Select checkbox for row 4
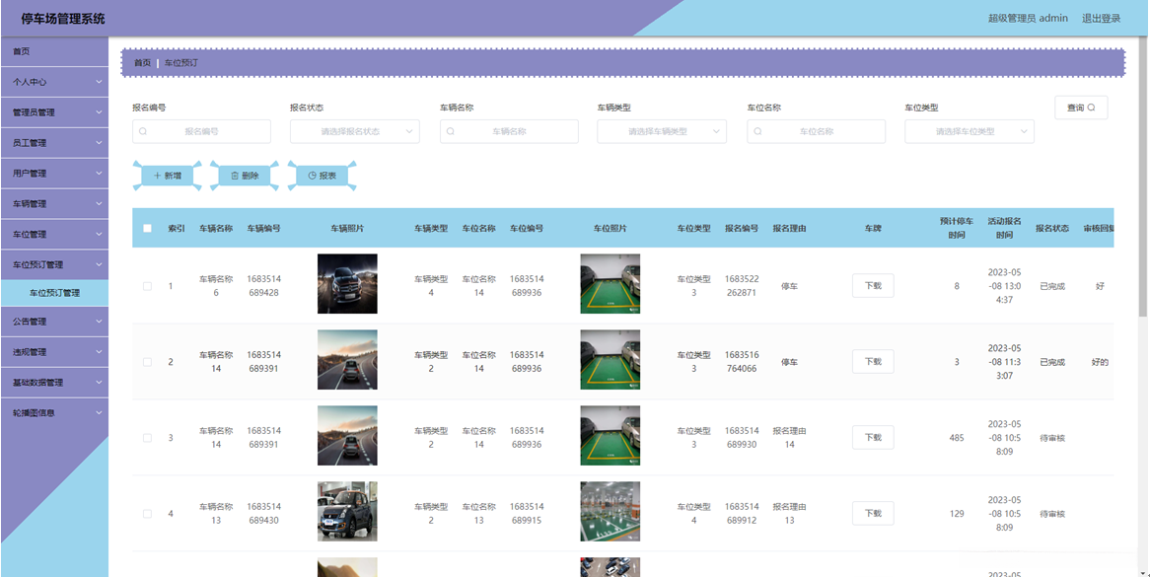Viewport: 1150px width, 577px height. pyautogui.click(x=147, y=514)
